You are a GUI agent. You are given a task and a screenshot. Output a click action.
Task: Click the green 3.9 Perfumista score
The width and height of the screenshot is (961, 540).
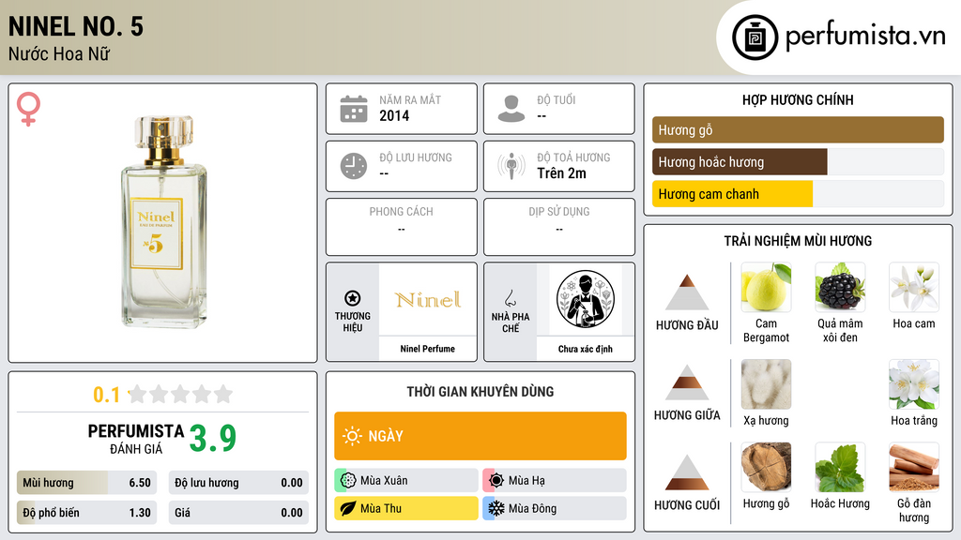click(x=213, y=438)
